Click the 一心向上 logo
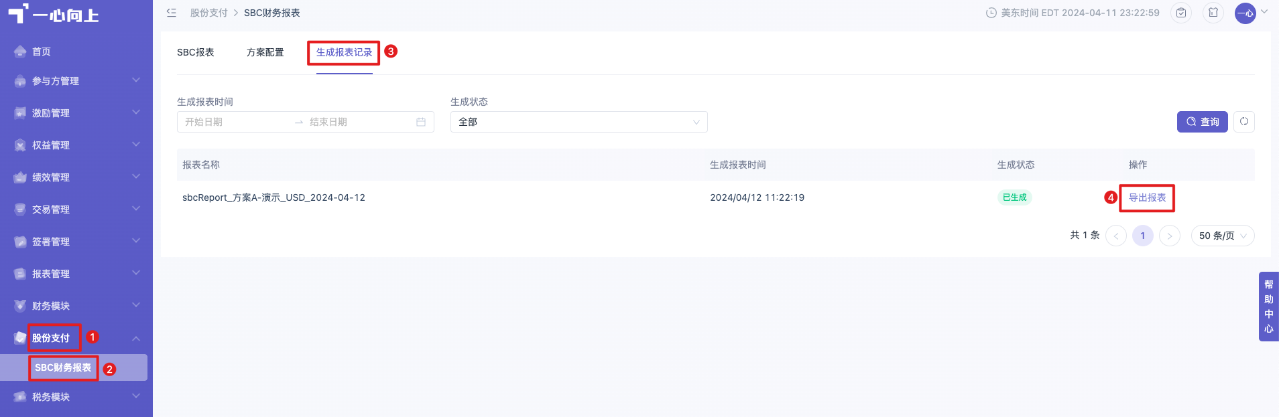 point(54,14)
